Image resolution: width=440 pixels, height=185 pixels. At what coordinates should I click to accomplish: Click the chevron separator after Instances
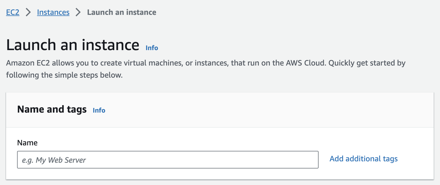coord(78,12)
